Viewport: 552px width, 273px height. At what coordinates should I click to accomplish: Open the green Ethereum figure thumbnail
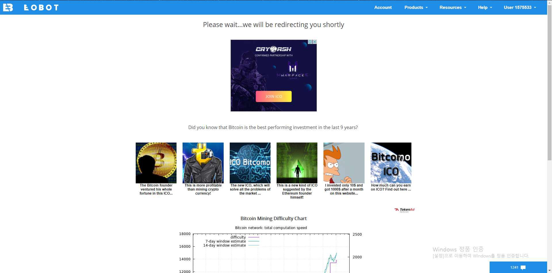[x=297, y=163]
